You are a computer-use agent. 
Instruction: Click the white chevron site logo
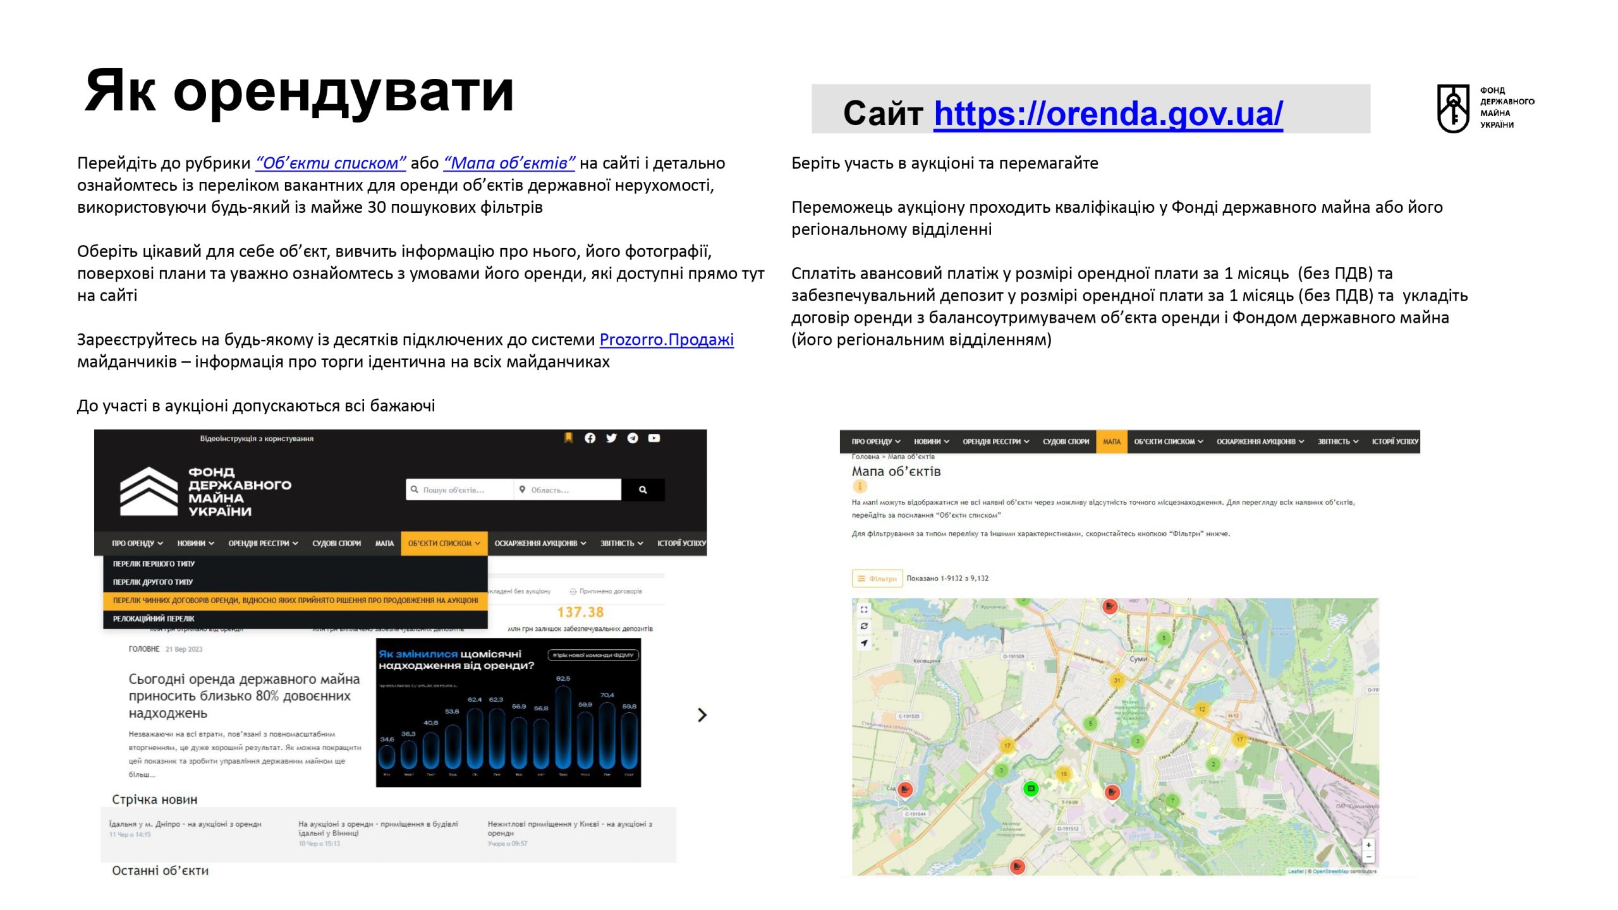[149, 491]
